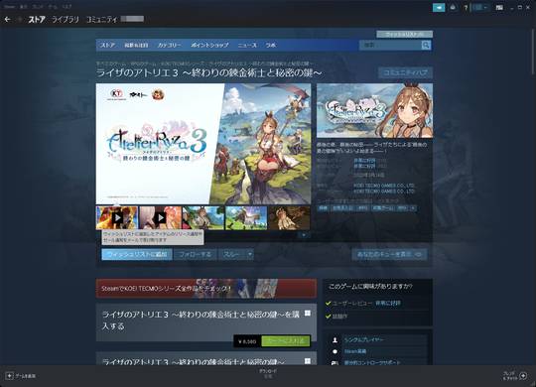Open the カテゴリー store menu
The height and width of the screenshot is (387, 536).
169,45
